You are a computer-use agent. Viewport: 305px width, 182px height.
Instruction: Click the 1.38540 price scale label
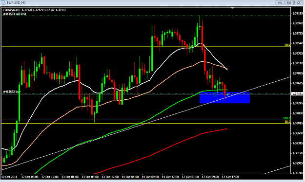pos(298,43)
